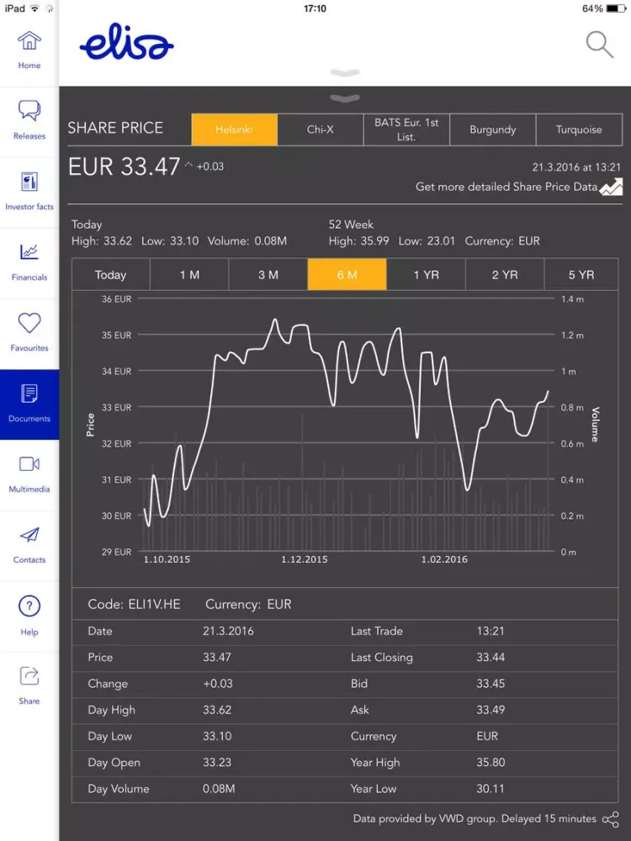The image size is (631, 841).
Task: Switch chart range to 6 M
Action: (x=347, y=275)
